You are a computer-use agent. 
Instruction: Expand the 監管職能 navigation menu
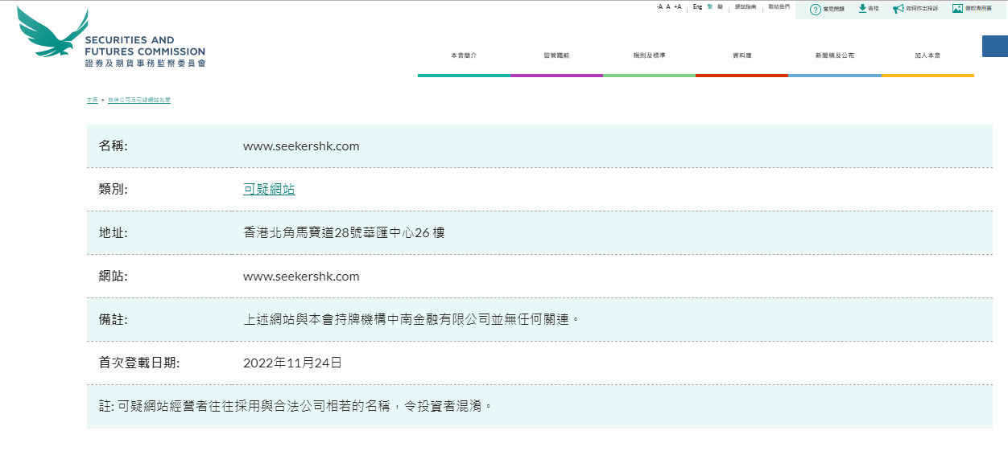pyautogui.click(x=556, y=55)
